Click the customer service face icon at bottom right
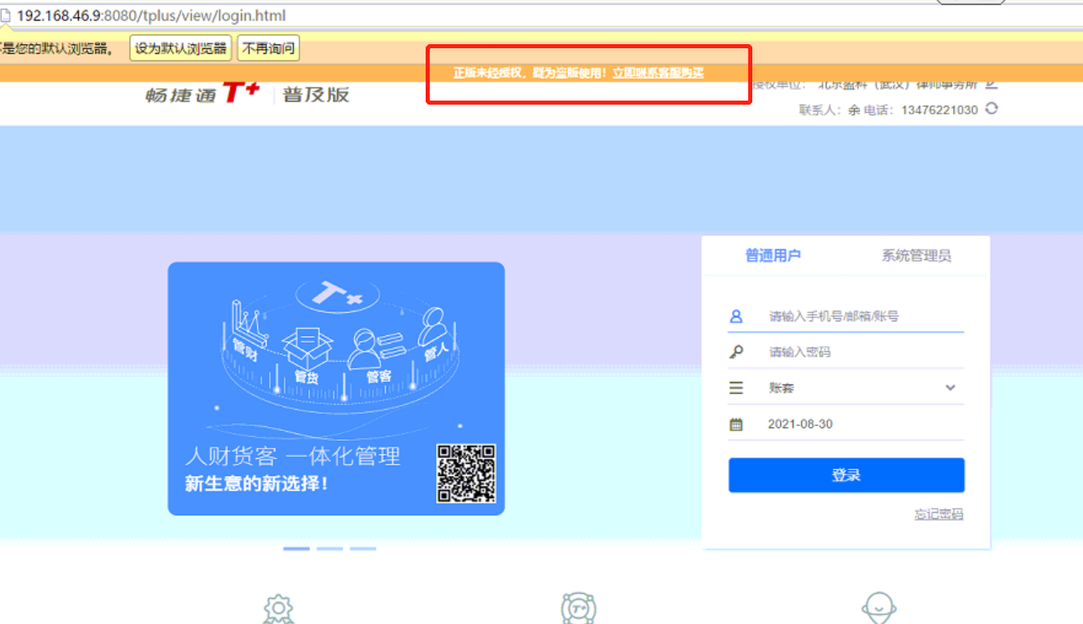The height and width of the screenshot is (624, 1083). point(879,609)
